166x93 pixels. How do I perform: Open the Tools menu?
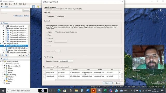coord(16,4)
